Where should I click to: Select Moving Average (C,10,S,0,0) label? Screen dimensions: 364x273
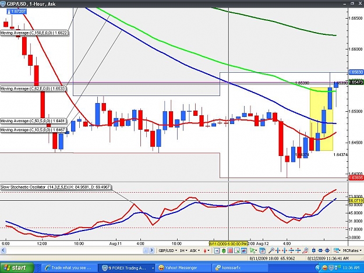coord(33,130)
